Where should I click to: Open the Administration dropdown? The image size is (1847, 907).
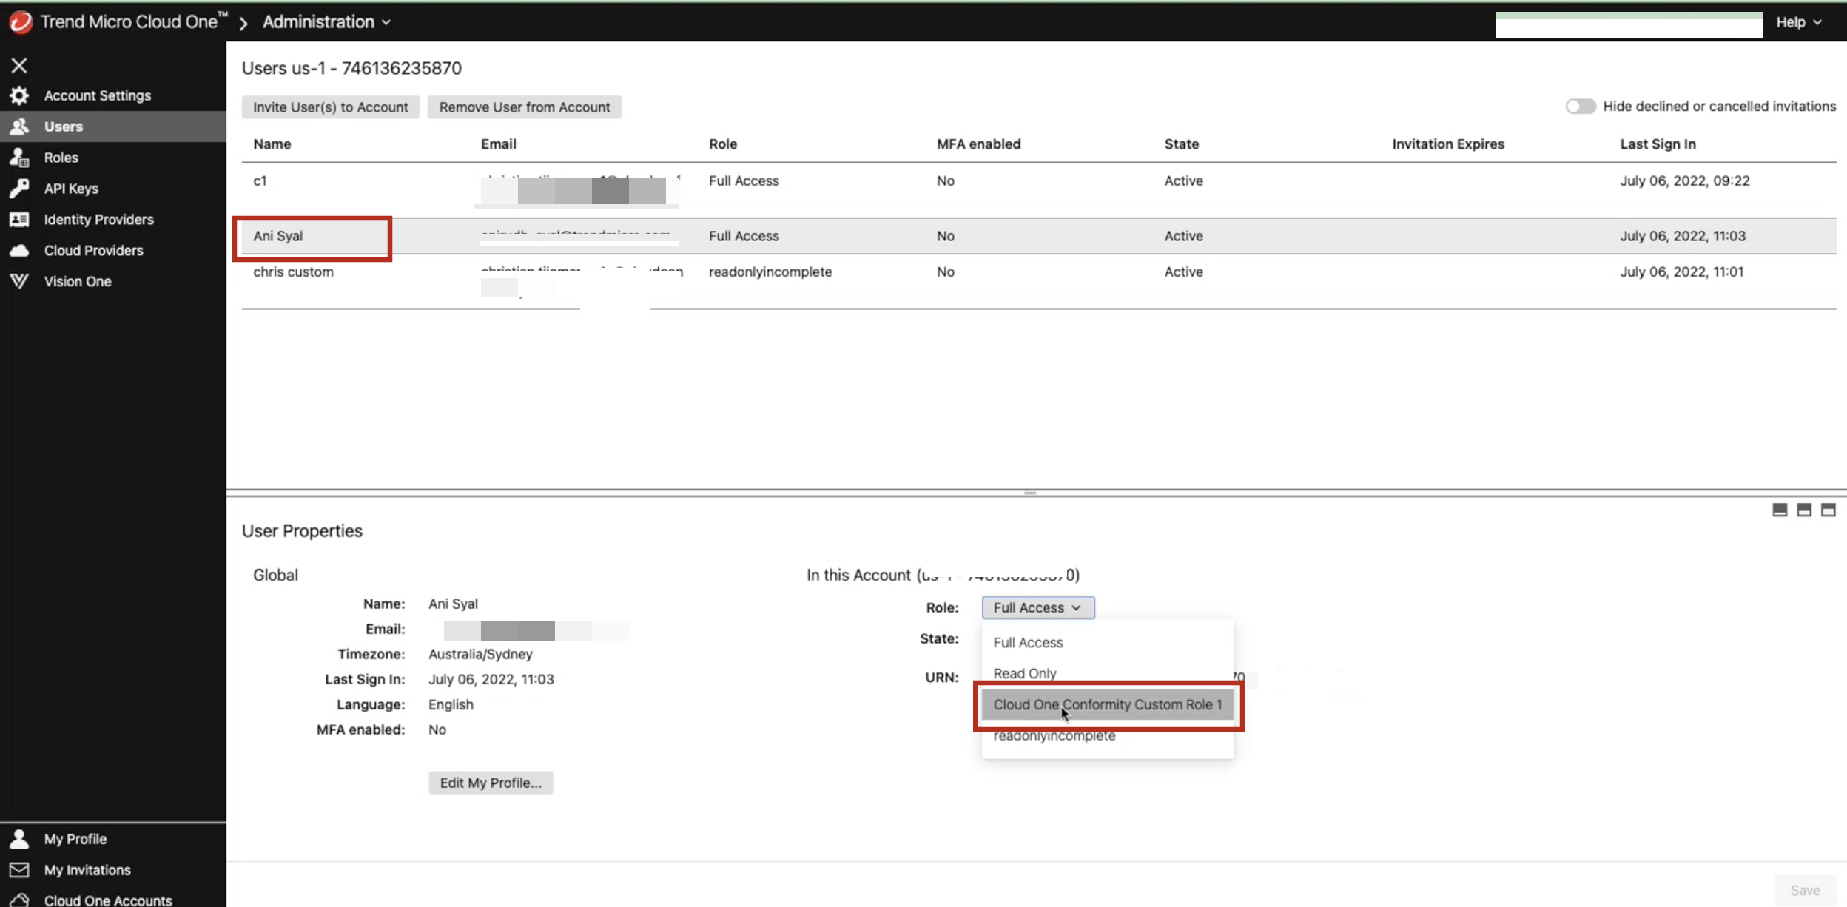(x=326, y=21)
